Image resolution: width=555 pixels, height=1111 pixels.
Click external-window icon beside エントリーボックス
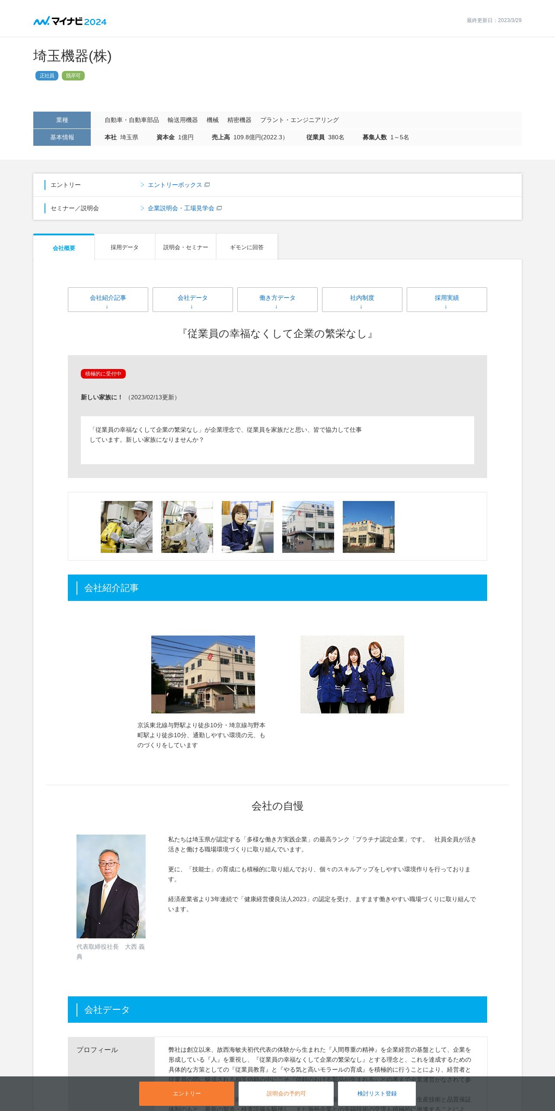pyautogui.click(x=207, y=185)
